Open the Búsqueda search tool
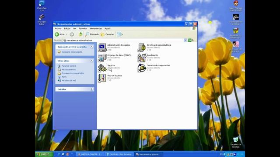 pyautogui.click(x=92, y=34)
